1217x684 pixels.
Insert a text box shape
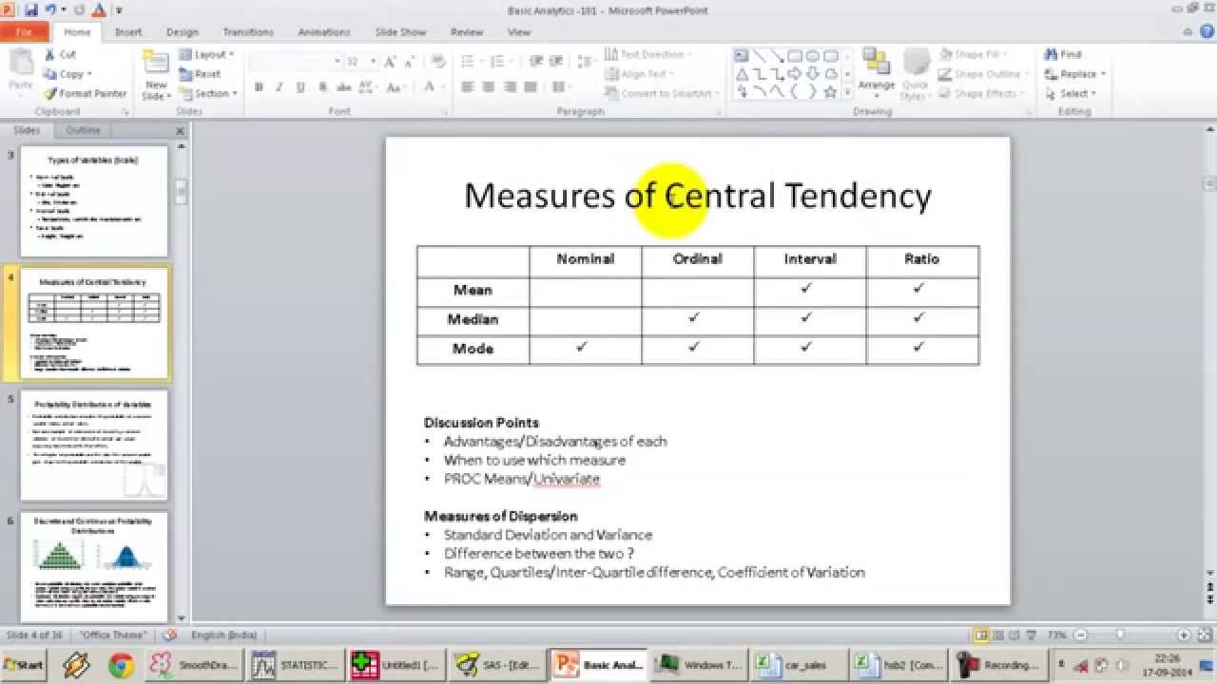(742, 55)
